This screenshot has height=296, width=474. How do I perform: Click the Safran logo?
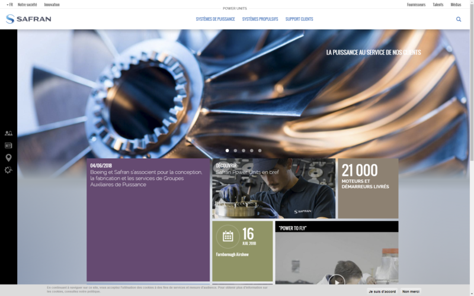coord(28,19)
